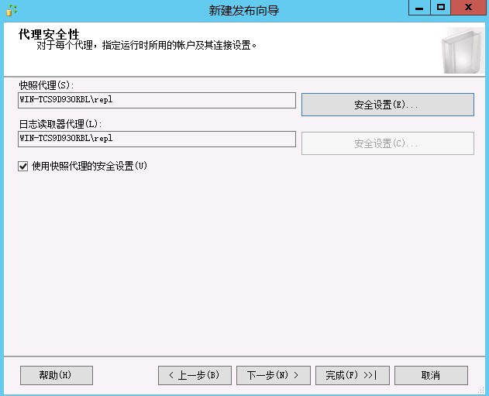The image size is (489, 396).
Task: Click the 日志读取器代理 account text field
Action: [157, 139]
